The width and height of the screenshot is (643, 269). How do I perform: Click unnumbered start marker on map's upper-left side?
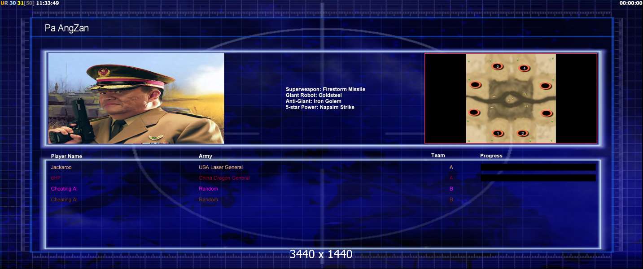[x=475, y=85]
